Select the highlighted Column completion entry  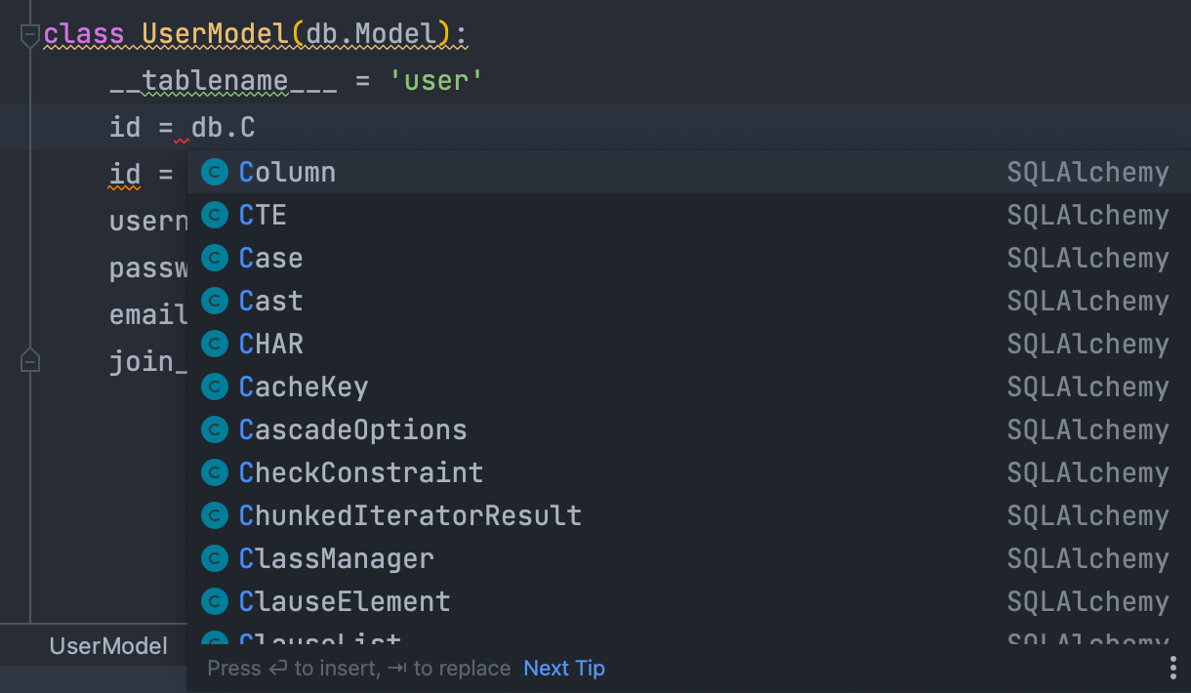pyautogui.click(x=286, y=172)
